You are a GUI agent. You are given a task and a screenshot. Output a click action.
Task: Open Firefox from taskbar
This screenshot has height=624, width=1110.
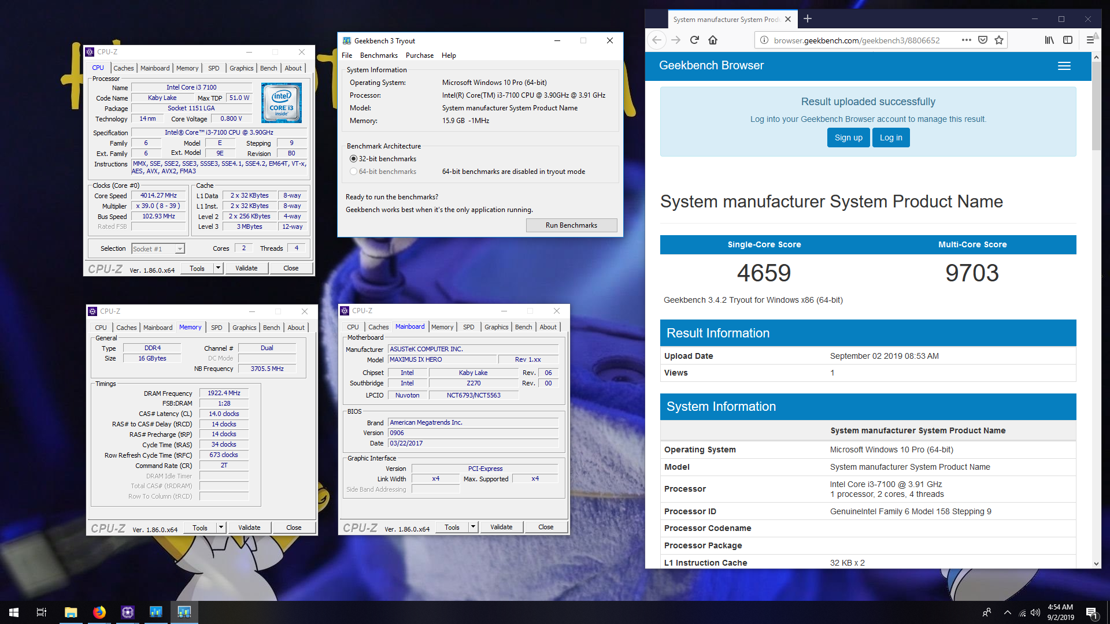click(x=99, y=612)
